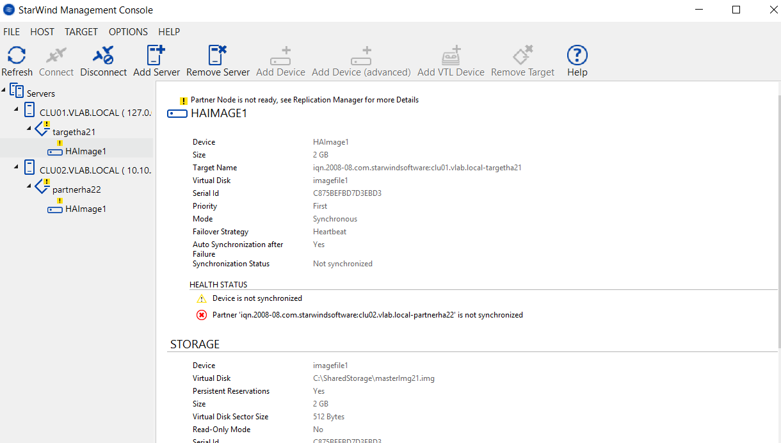Collapse the partnerha22 node
The width and height of the screenshot is (781, 443).
[x=29, y=186]
